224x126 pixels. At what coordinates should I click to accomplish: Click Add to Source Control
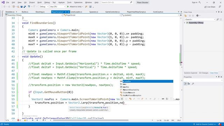coord(204,124)
